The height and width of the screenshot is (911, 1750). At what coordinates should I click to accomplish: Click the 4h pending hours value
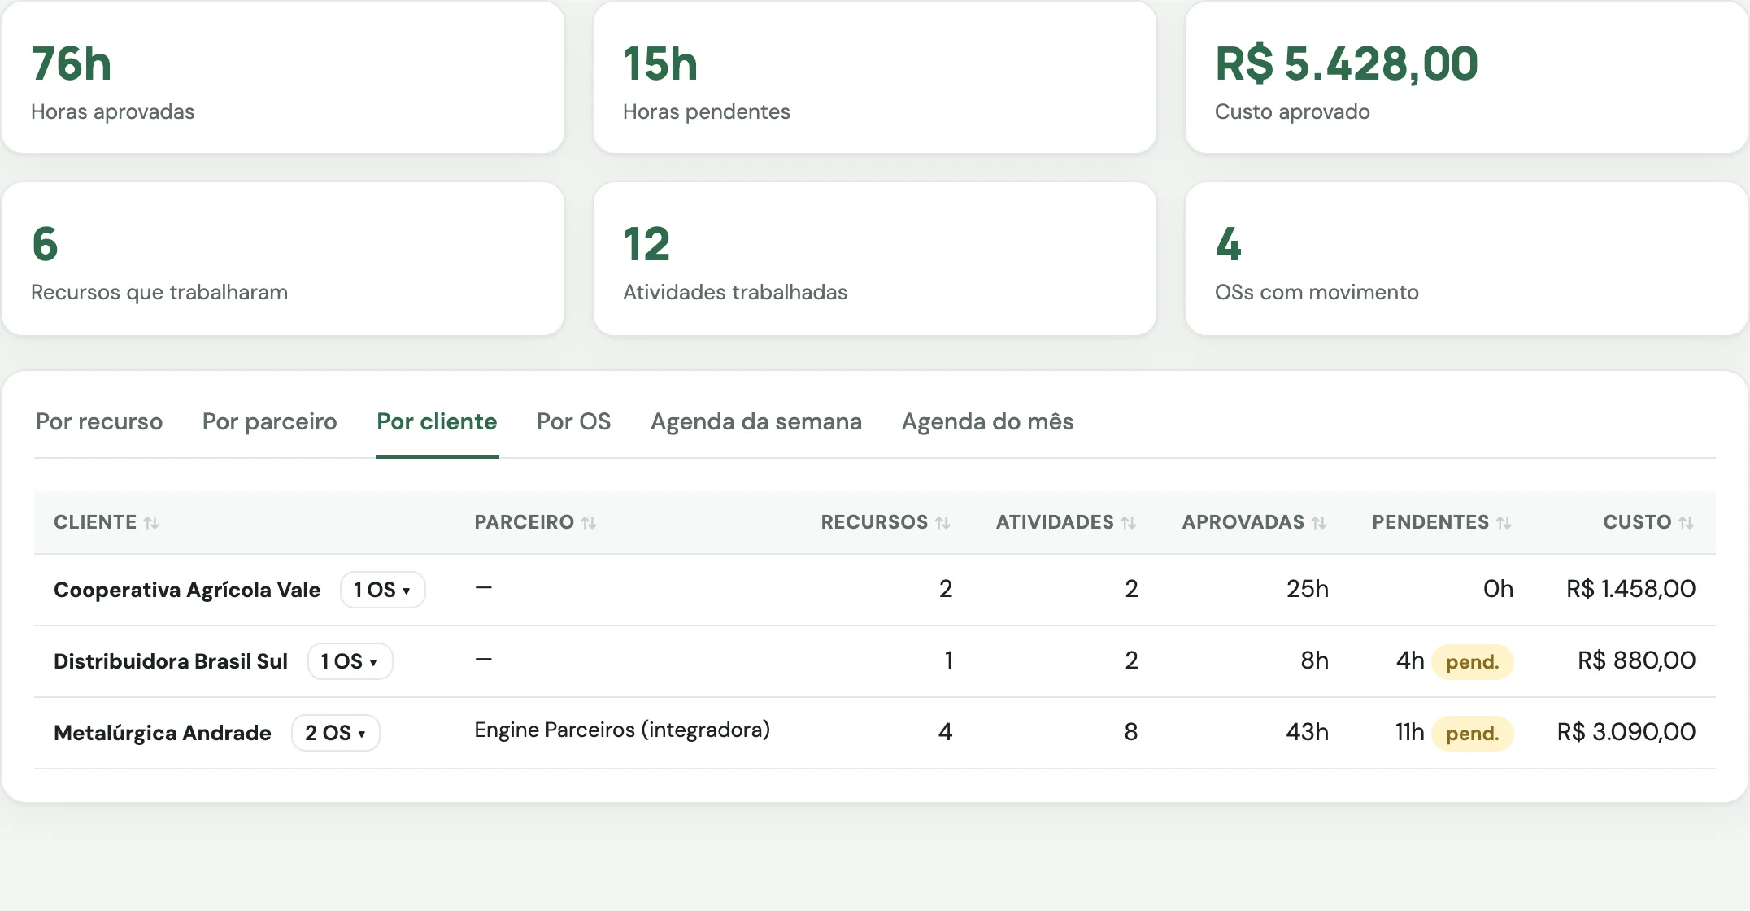tap(1410, 660)
